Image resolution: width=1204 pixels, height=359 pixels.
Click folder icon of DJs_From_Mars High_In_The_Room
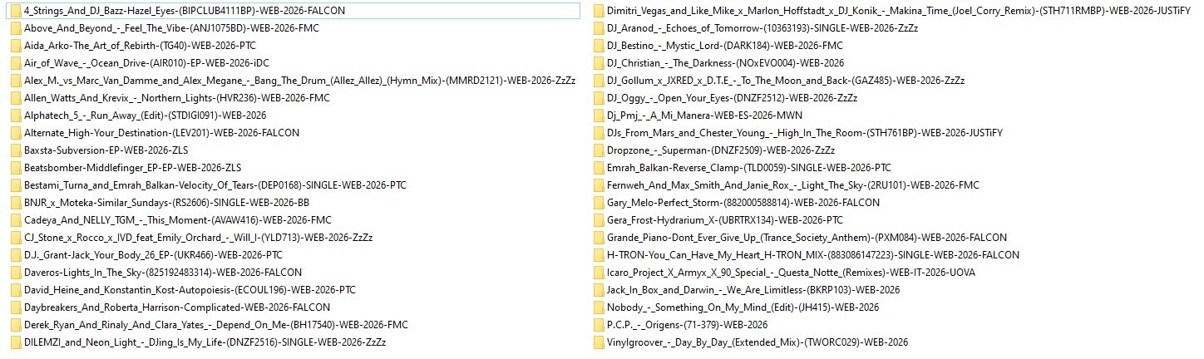tap(599, 133)
